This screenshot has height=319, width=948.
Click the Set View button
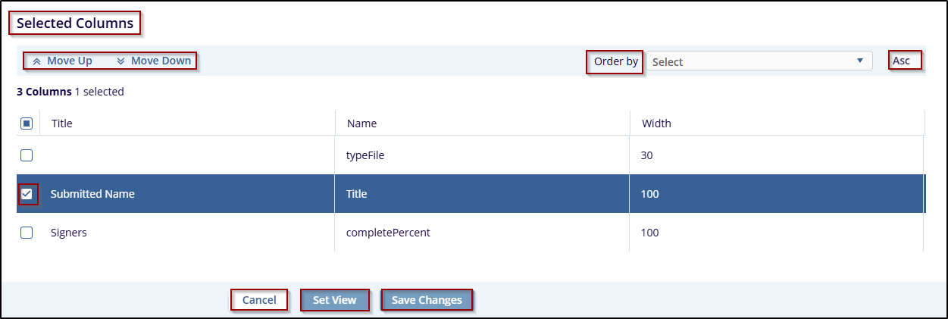point(334,300)
